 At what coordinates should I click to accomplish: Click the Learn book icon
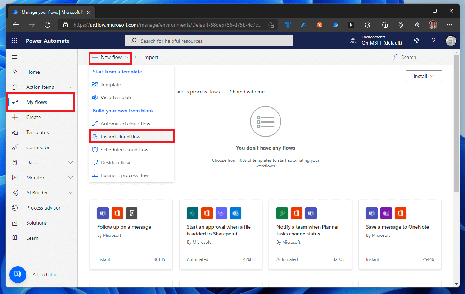tap(15, 238)
